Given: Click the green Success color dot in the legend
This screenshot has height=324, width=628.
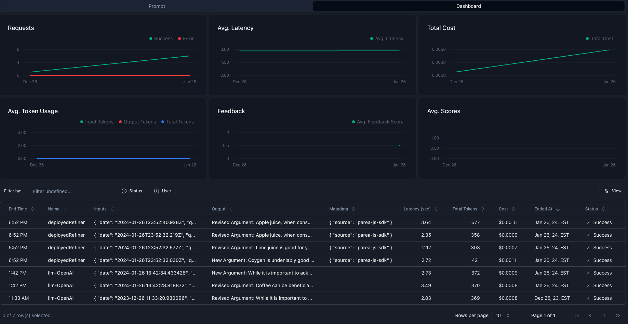Looking at the screenshot, I should click(150, 39).
